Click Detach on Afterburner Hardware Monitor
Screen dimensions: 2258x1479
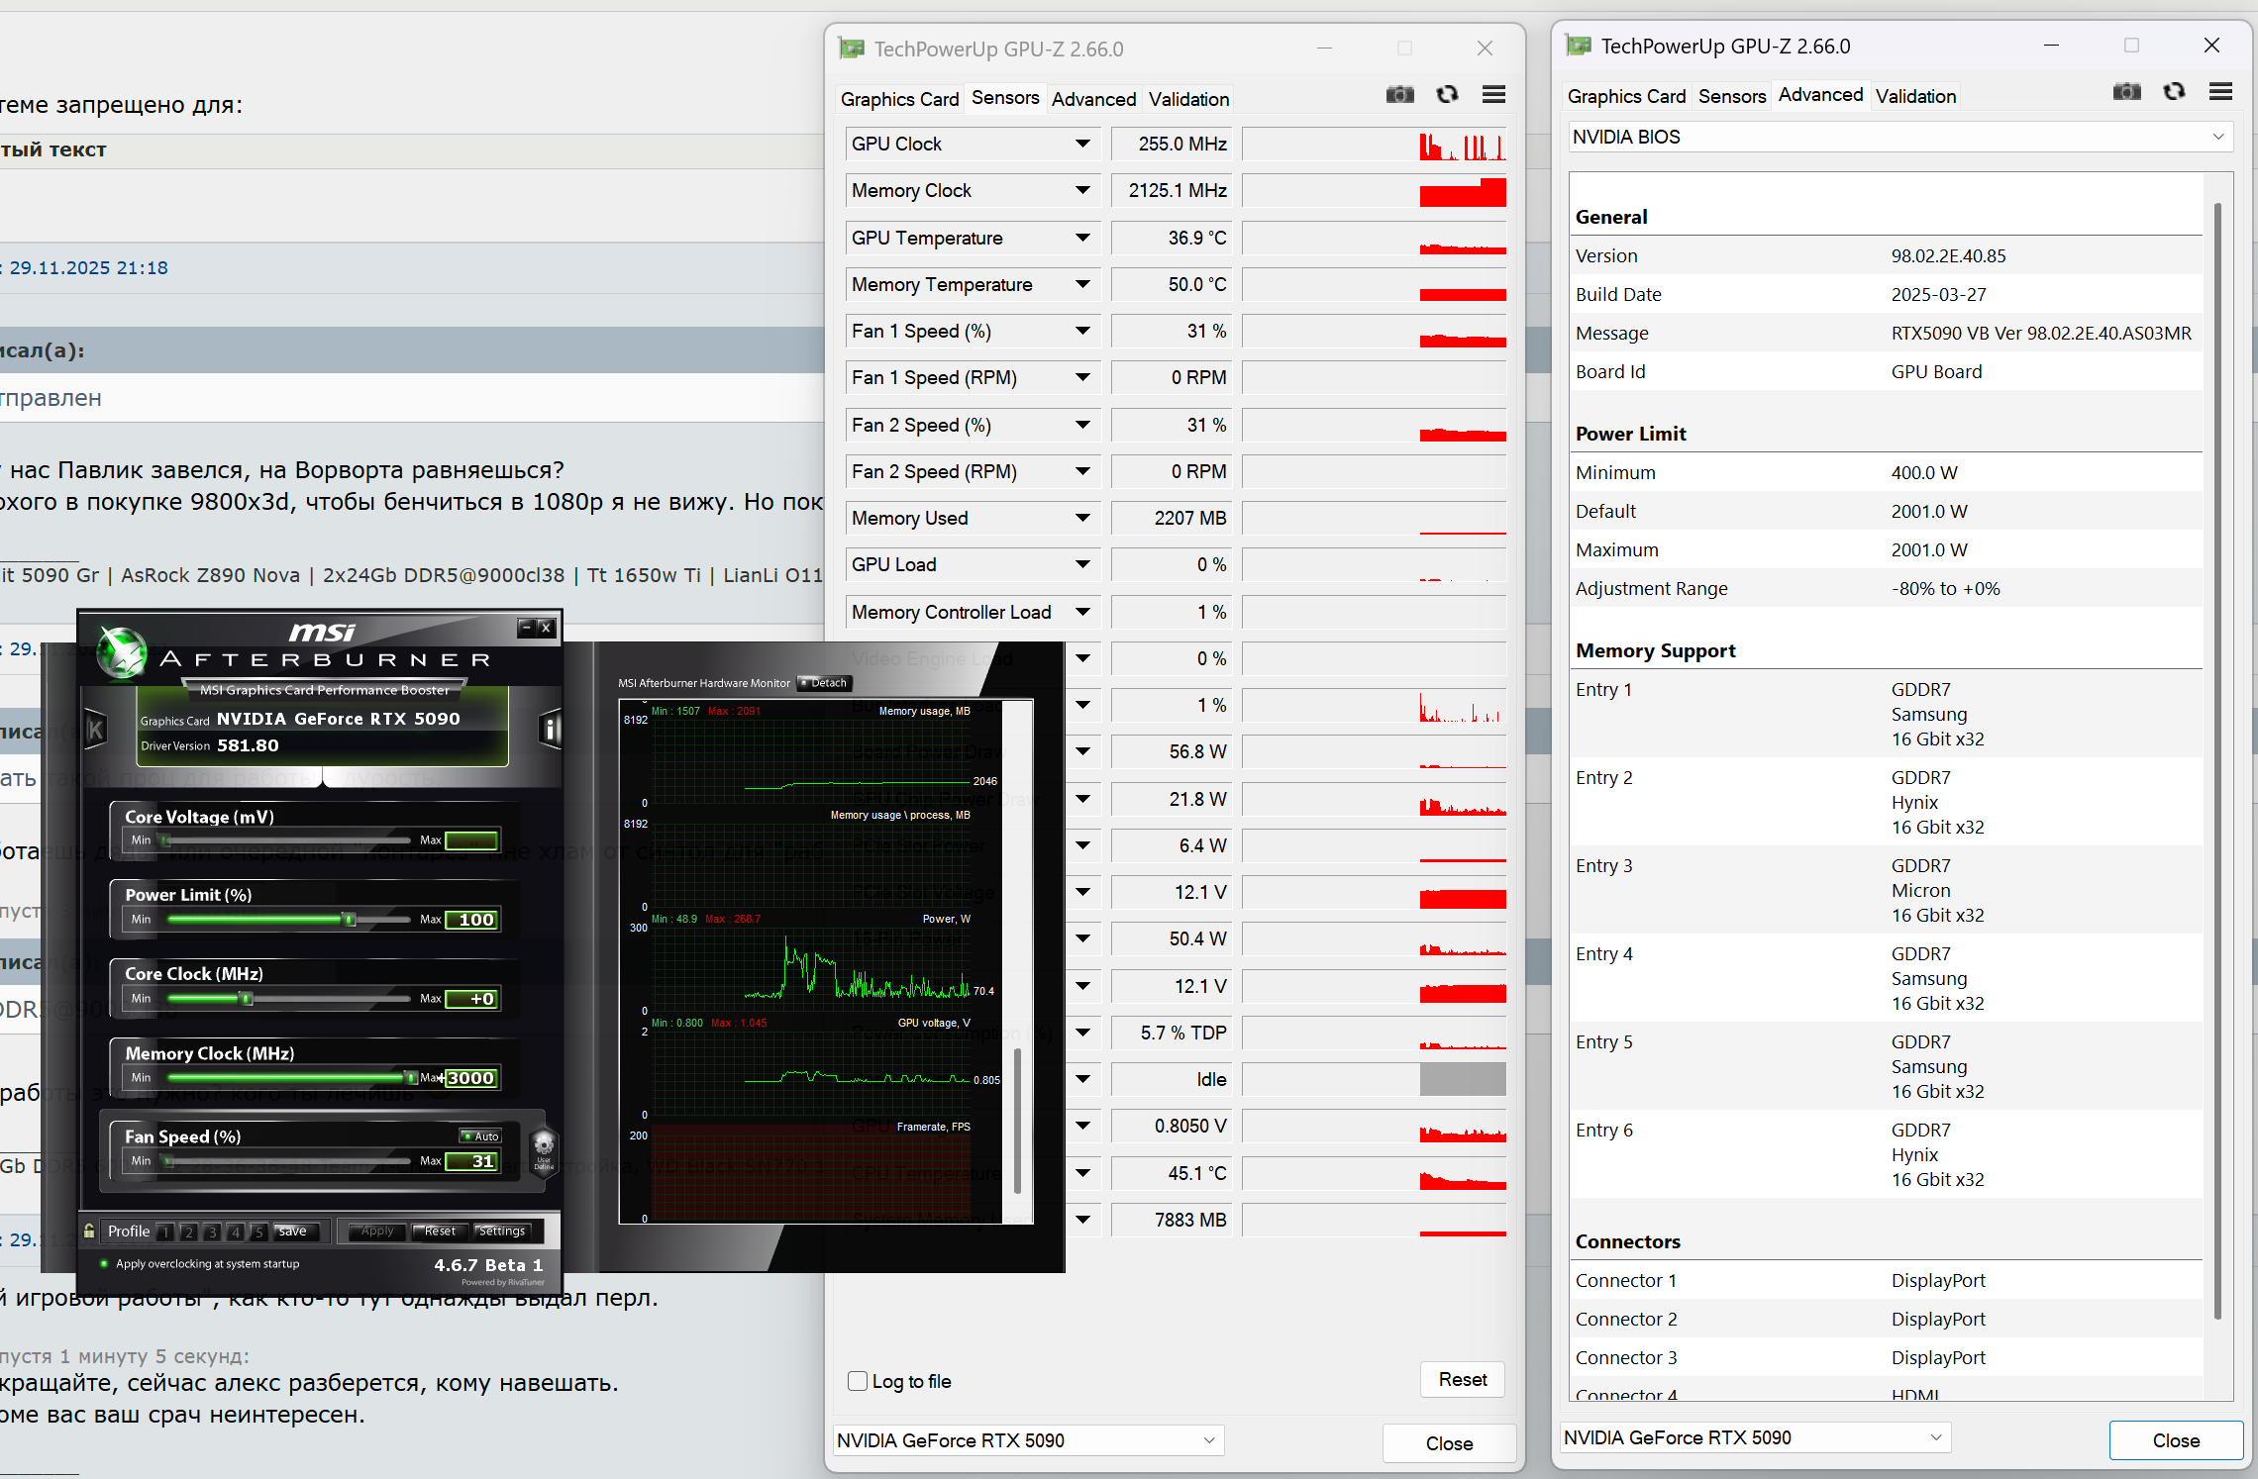pyautogui.click(x=824, y=683)
